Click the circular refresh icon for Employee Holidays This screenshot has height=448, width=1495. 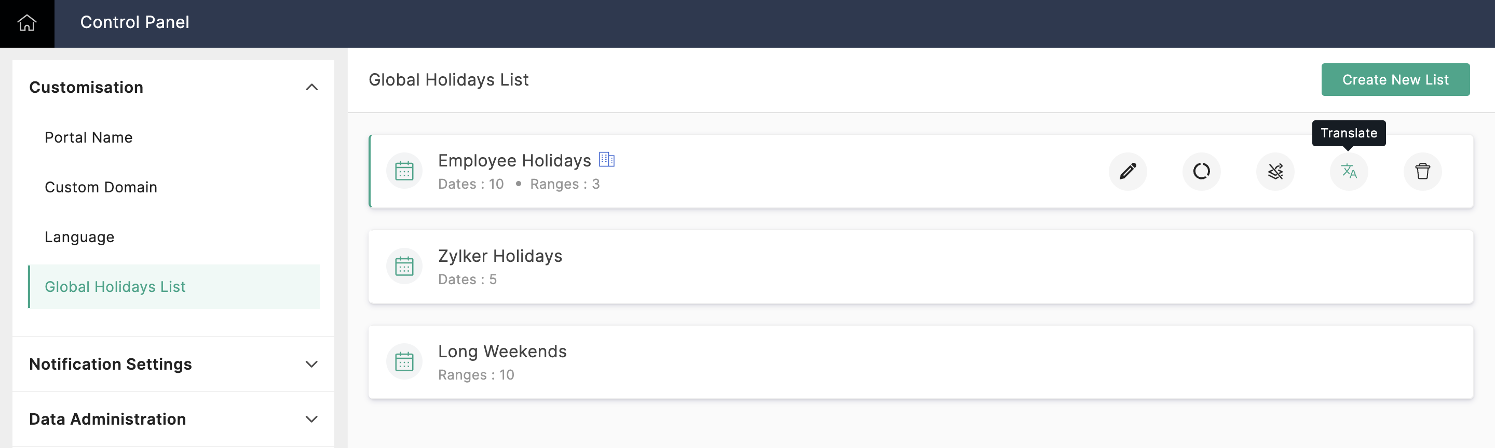(x=1201, y=172)
